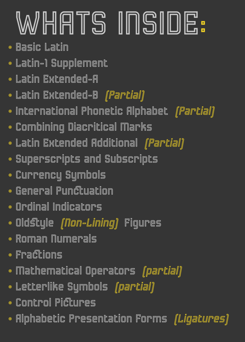
Task: Click the bullet beside Roman Numerals
Action: coord(10,239)
